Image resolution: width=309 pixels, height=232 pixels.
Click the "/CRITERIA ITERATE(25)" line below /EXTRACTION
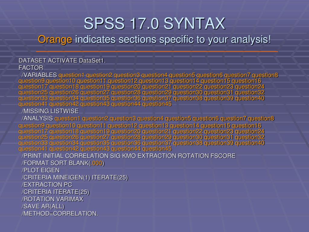coord(56,192)
